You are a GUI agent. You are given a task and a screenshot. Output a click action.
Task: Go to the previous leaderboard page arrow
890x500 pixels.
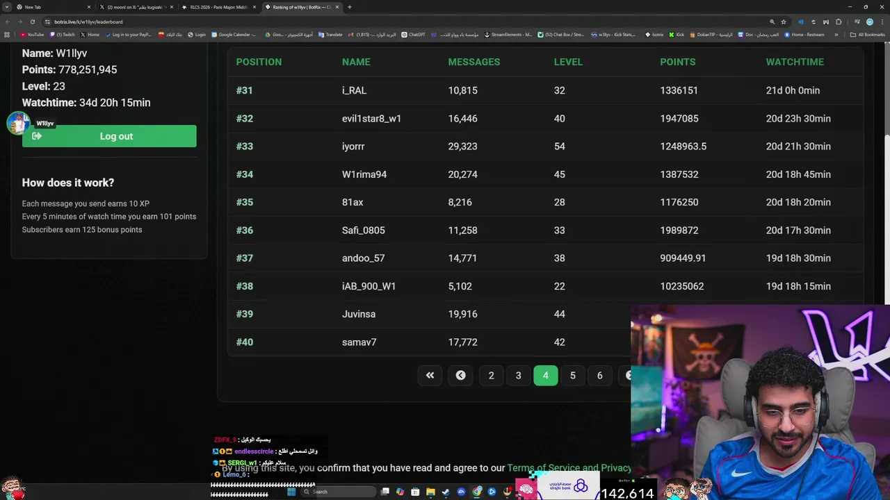pyautogui.click(x=460, y=375)
